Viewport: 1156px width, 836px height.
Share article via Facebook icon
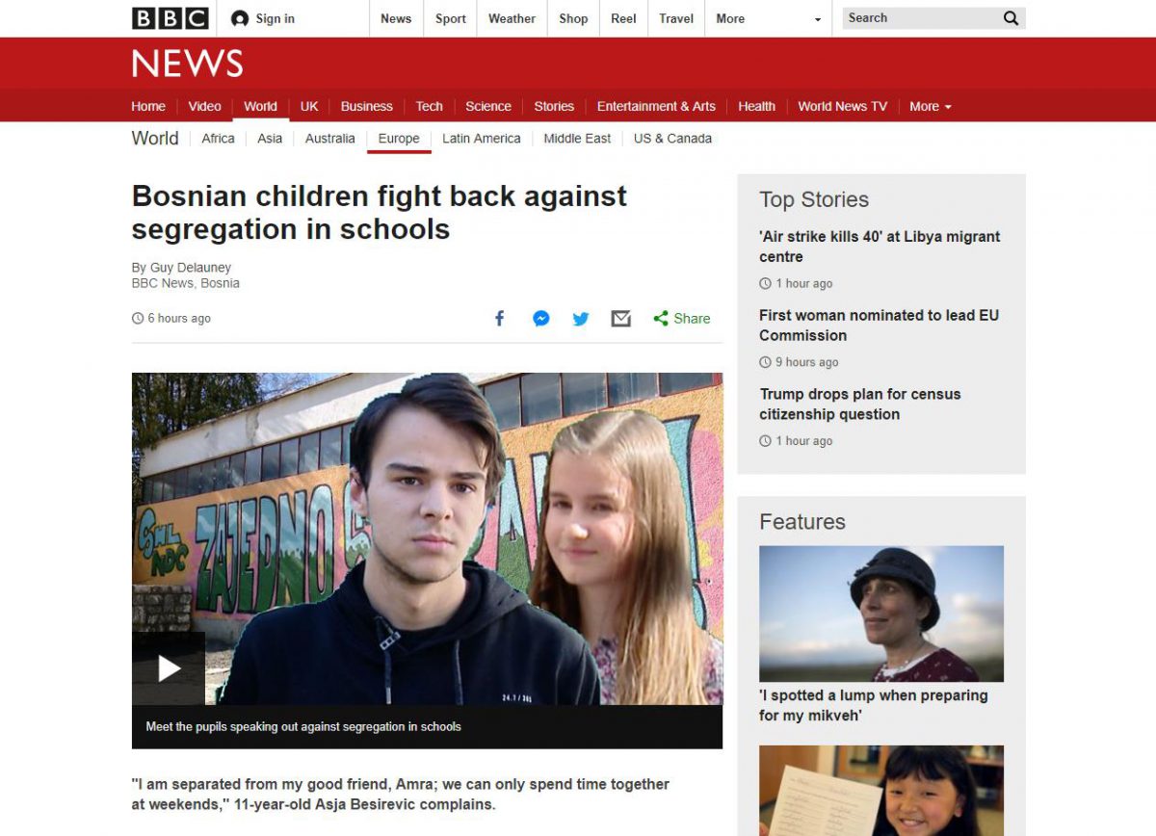point(499,319)
